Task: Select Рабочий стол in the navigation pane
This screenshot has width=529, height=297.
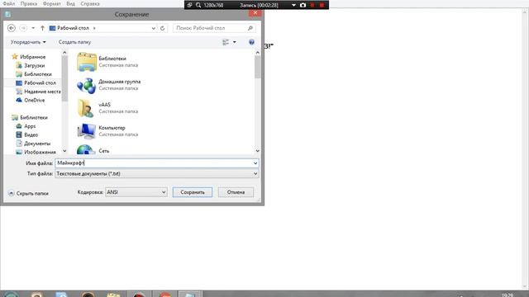Action: pos(40,82)
